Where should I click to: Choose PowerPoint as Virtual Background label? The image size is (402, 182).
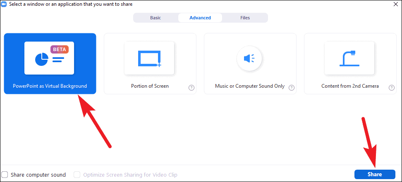pyautogui.click(x=50, y=86)
